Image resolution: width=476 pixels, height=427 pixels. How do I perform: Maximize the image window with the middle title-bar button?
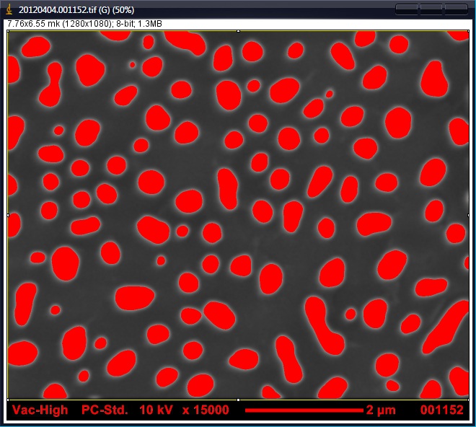[431, 9]
